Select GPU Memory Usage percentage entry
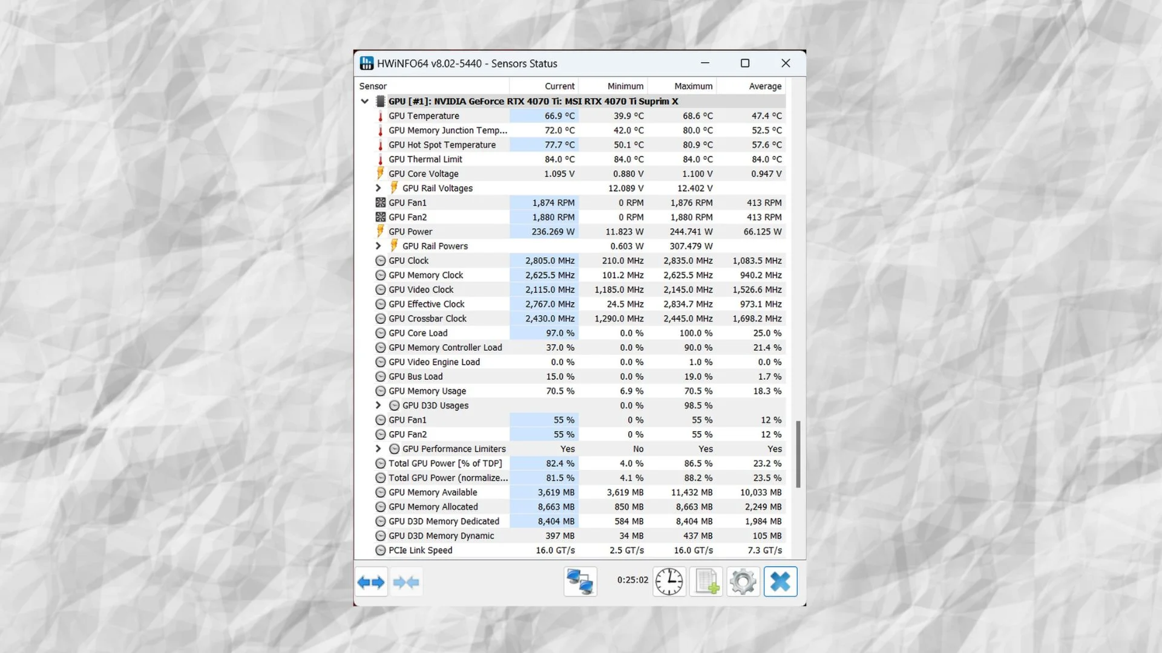The height and width of the screenshot is (653, 1162). pyautogui.click(x=427, y=391)
